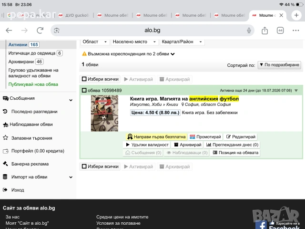Image resolution: width=305 pixels, height=229 pixels.
Task: Open the Област dropdown
Action: tap(94, 42)
